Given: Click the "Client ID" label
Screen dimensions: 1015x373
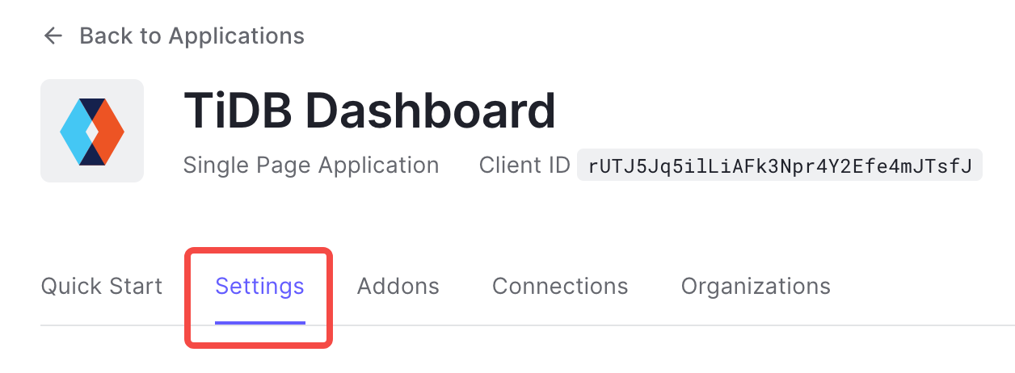Looking at the screenshot, I should pyautogui.click(x=524, y=166).
